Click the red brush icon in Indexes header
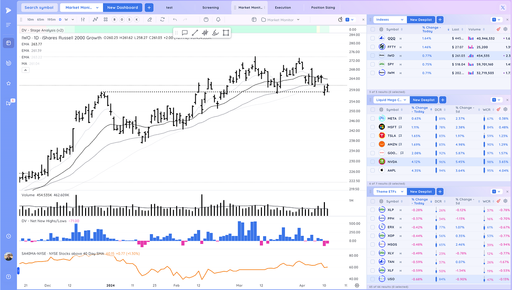Screen dimensions: 512x290 coord(498,30)
